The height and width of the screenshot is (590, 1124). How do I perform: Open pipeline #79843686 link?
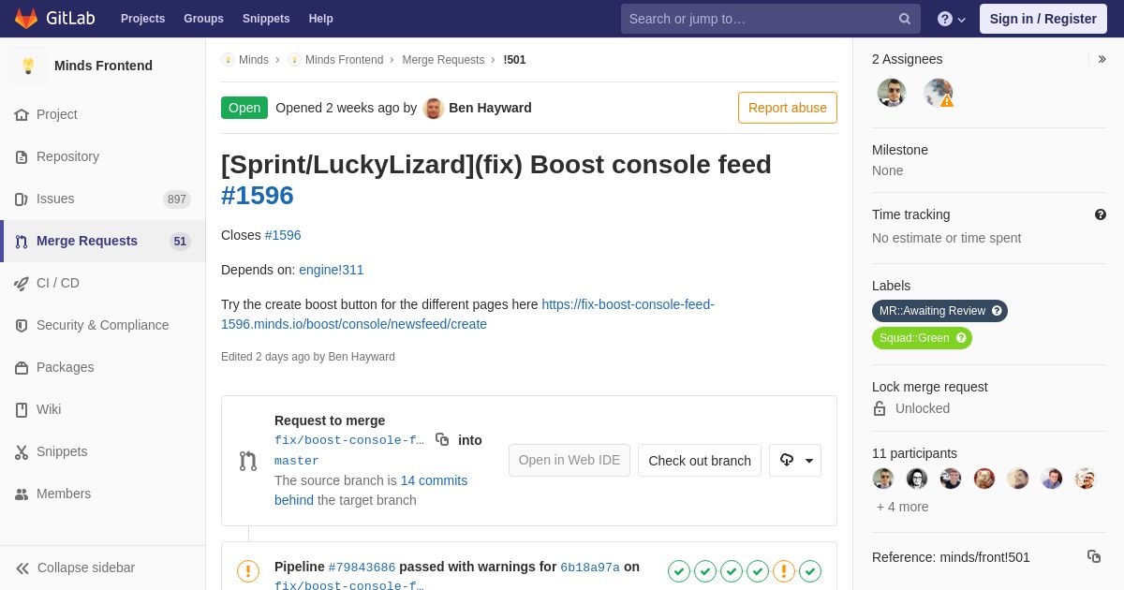coord(362,567)
